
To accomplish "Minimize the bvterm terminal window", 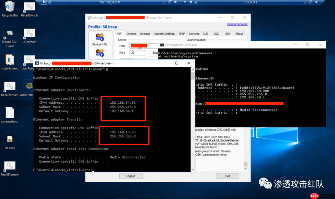I will click(165, 63).
